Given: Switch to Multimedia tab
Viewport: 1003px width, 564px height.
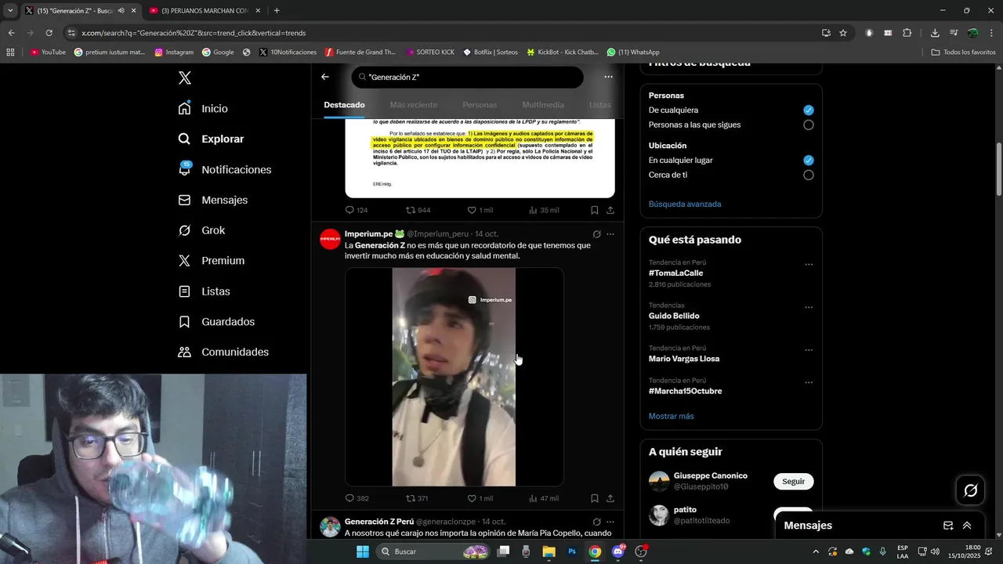Looking at the screenshot, I should (x=543, y=104).
